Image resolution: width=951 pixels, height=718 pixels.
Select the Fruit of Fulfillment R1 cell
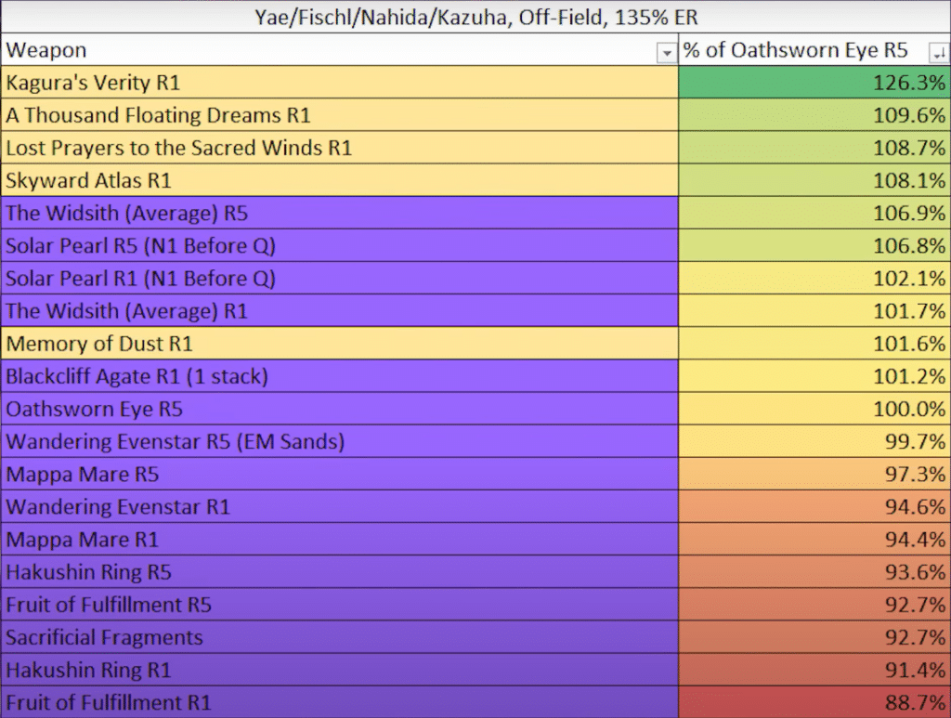(340, 703)
